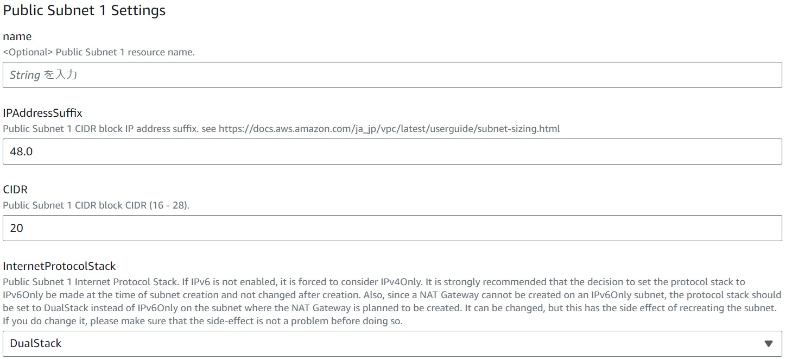Click the '<Optional> Public Subnet 1 resource name' hint
The image size is (786, 359).
[99, 52]
